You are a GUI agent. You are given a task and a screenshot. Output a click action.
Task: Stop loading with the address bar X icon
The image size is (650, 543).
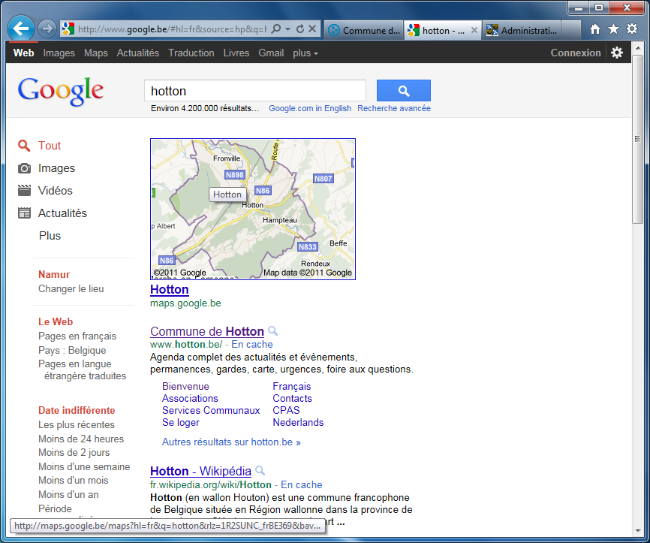312,29
